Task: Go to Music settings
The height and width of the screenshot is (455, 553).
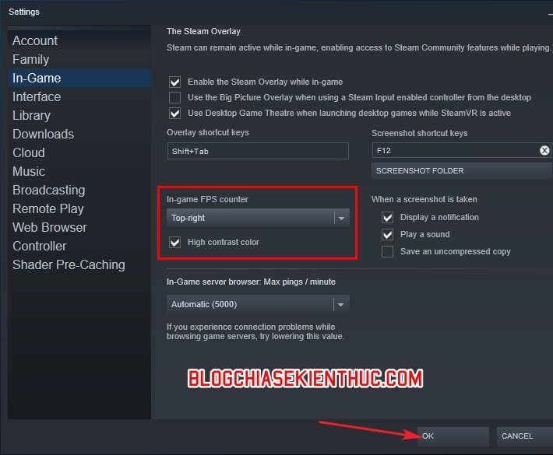Action: point(79,172)
